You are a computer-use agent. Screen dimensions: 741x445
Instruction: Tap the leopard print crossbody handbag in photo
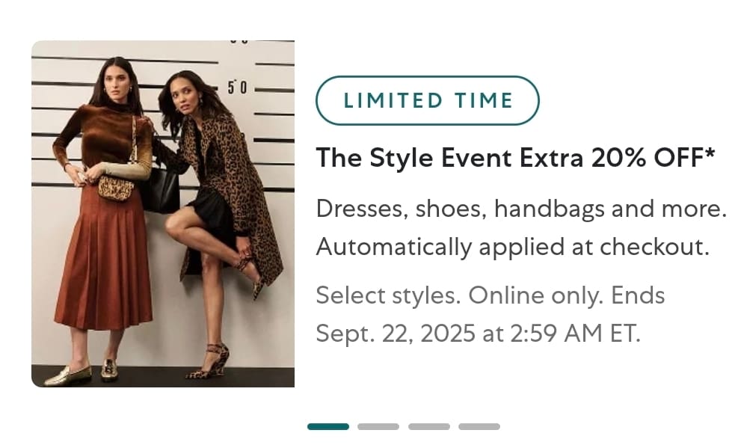pos(116,188)
